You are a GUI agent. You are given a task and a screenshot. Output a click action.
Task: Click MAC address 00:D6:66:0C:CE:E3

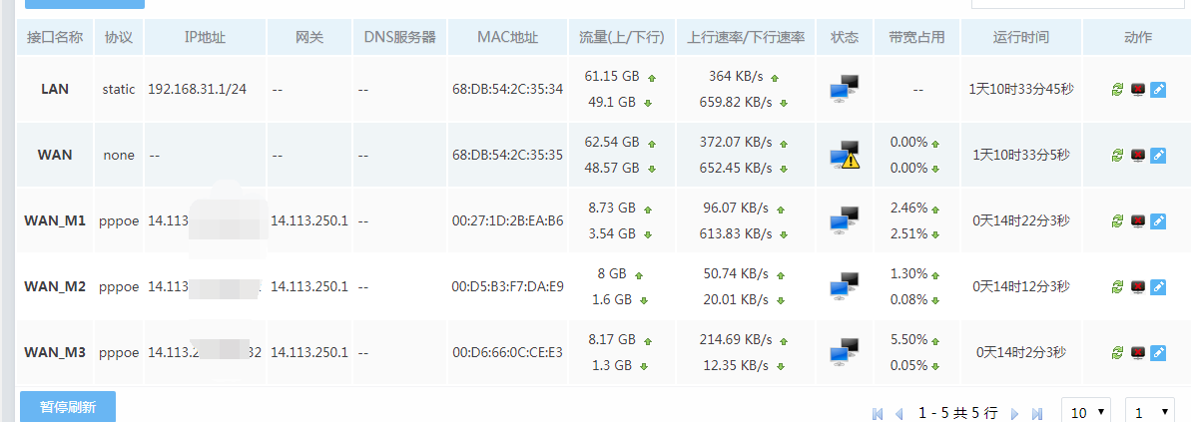(x=507, y=352)
